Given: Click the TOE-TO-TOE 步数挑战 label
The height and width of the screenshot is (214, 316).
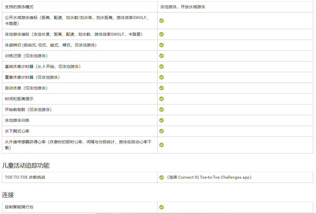Looking at the screenshot, I should pos(25,177).
